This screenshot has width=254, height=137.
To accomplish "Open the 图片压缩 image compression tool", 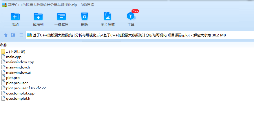I will tap(107, 16).
